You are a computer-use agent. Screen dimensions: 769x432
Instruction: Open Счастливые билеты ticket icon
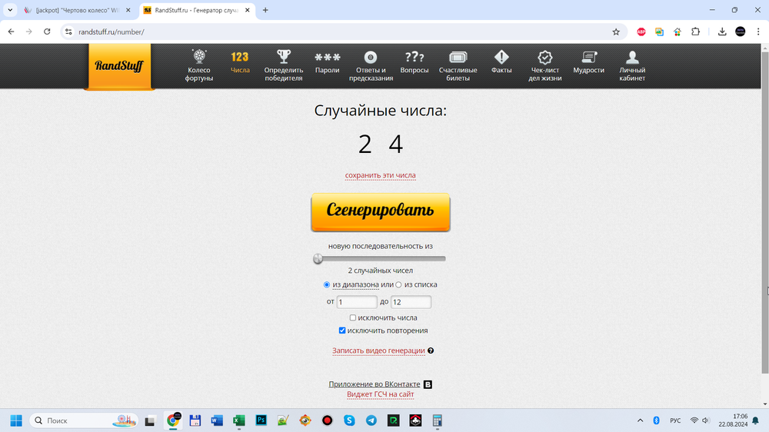(458, 58)
